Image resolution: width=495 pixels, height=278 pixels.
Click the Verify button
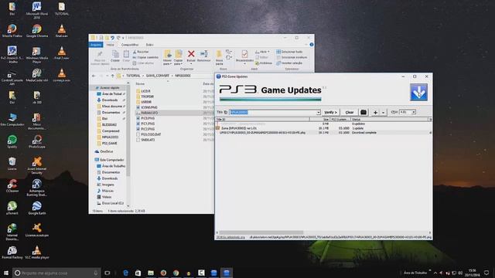click(330, 112)
